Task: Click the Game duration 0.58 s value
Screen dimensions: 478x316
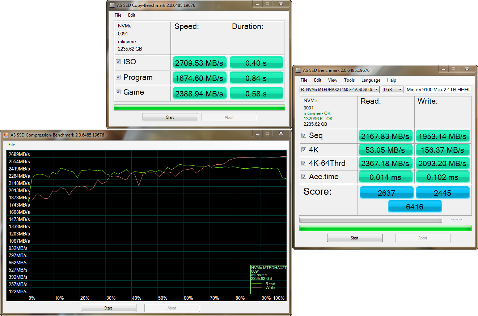Action: (x=256, y=93)
